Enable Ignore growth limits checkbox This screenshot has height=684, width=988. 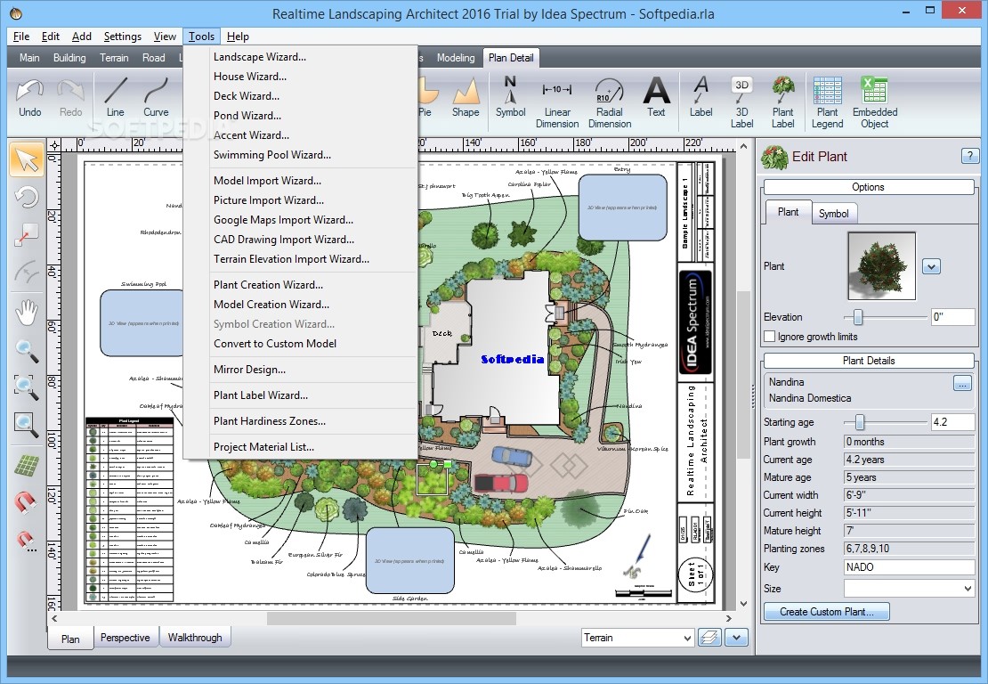(769, 337)
